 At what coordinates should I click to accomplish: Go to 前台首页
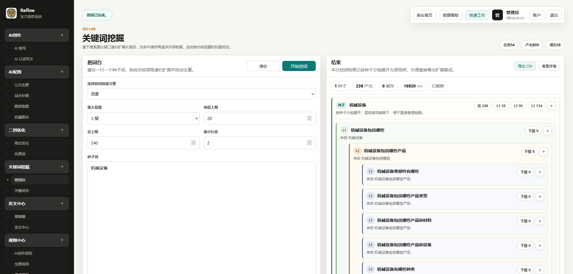pyautogui.click(x=424, y=15)
